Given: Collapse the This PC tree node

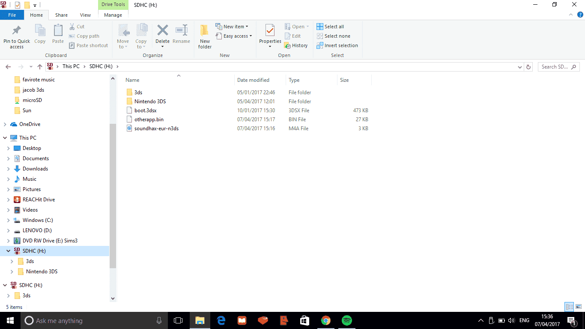Looking at the screenshot, I should tap(5, 138).
